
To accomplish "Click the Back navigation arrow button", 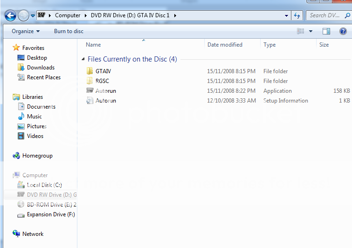I will tap(10, 15).
